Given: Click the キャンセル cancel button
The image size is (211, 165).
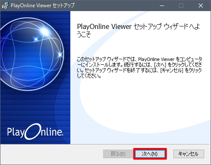Looking at the screenshot, I should coord(189,154).
